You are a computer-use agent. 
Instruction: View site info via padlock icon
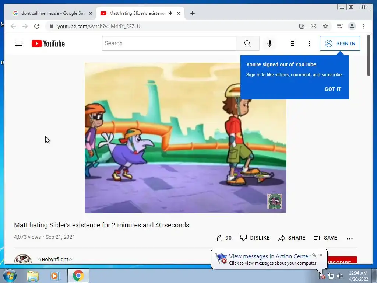tap(52, 26)
